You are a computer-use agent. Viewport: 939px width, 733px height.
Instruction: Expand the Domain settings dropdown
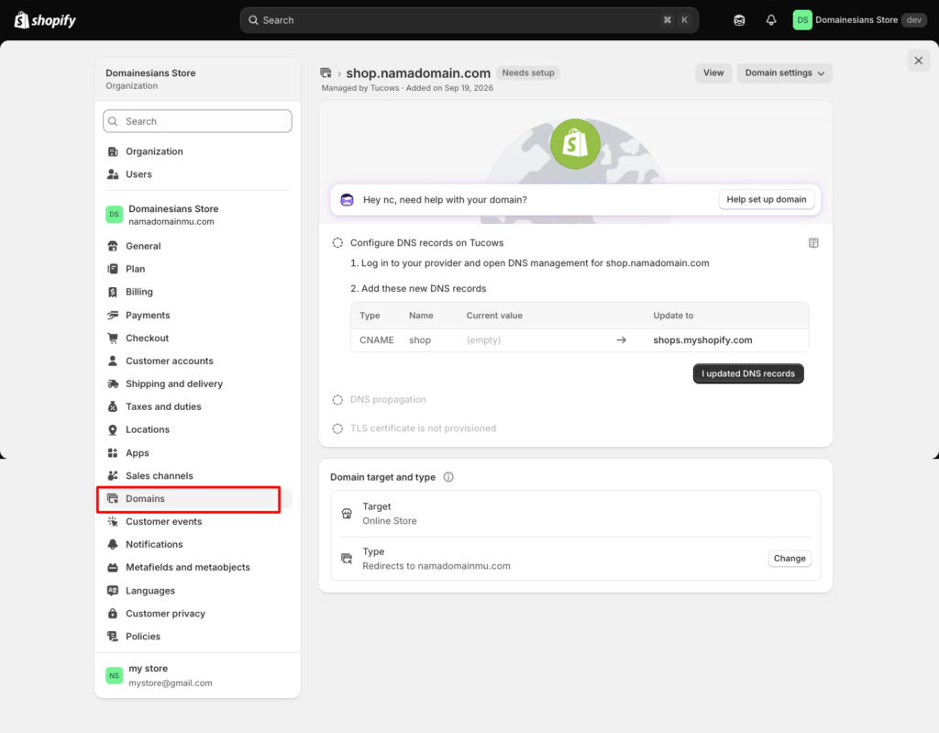pos(784,72)
